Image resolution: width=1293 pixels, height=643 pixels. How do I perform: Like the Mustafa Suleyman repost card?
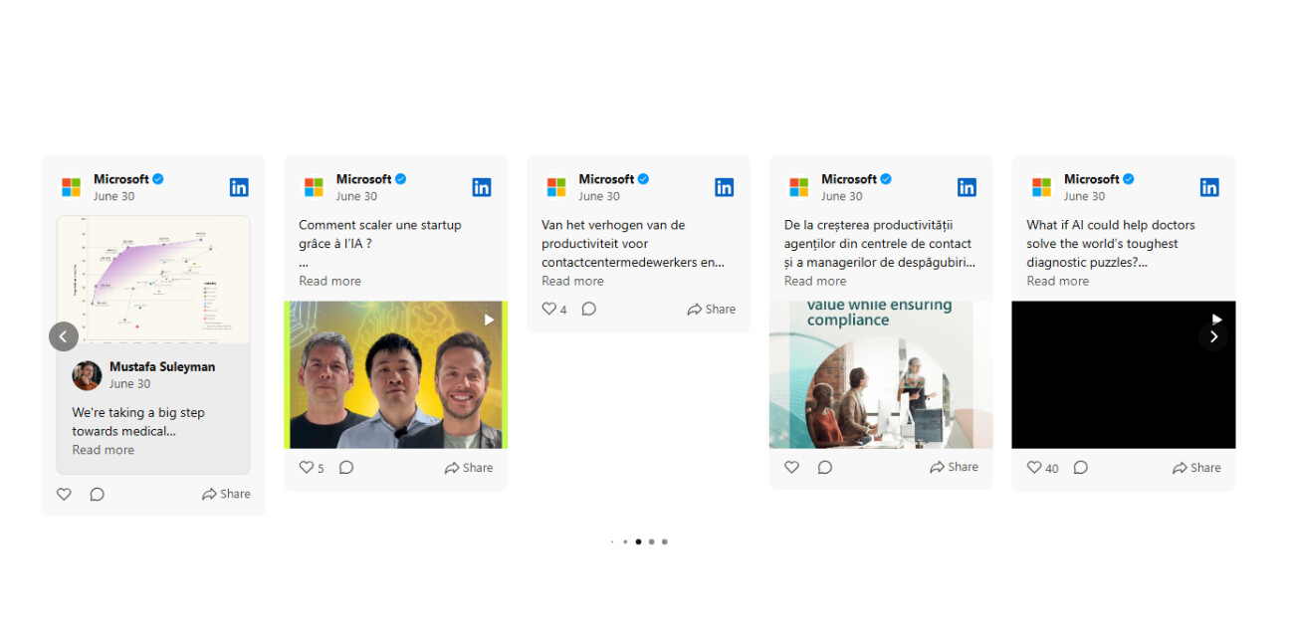pos(64,494)
